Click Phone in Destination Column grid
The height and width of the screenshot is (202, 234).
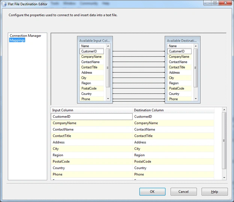tap(173, 174)
